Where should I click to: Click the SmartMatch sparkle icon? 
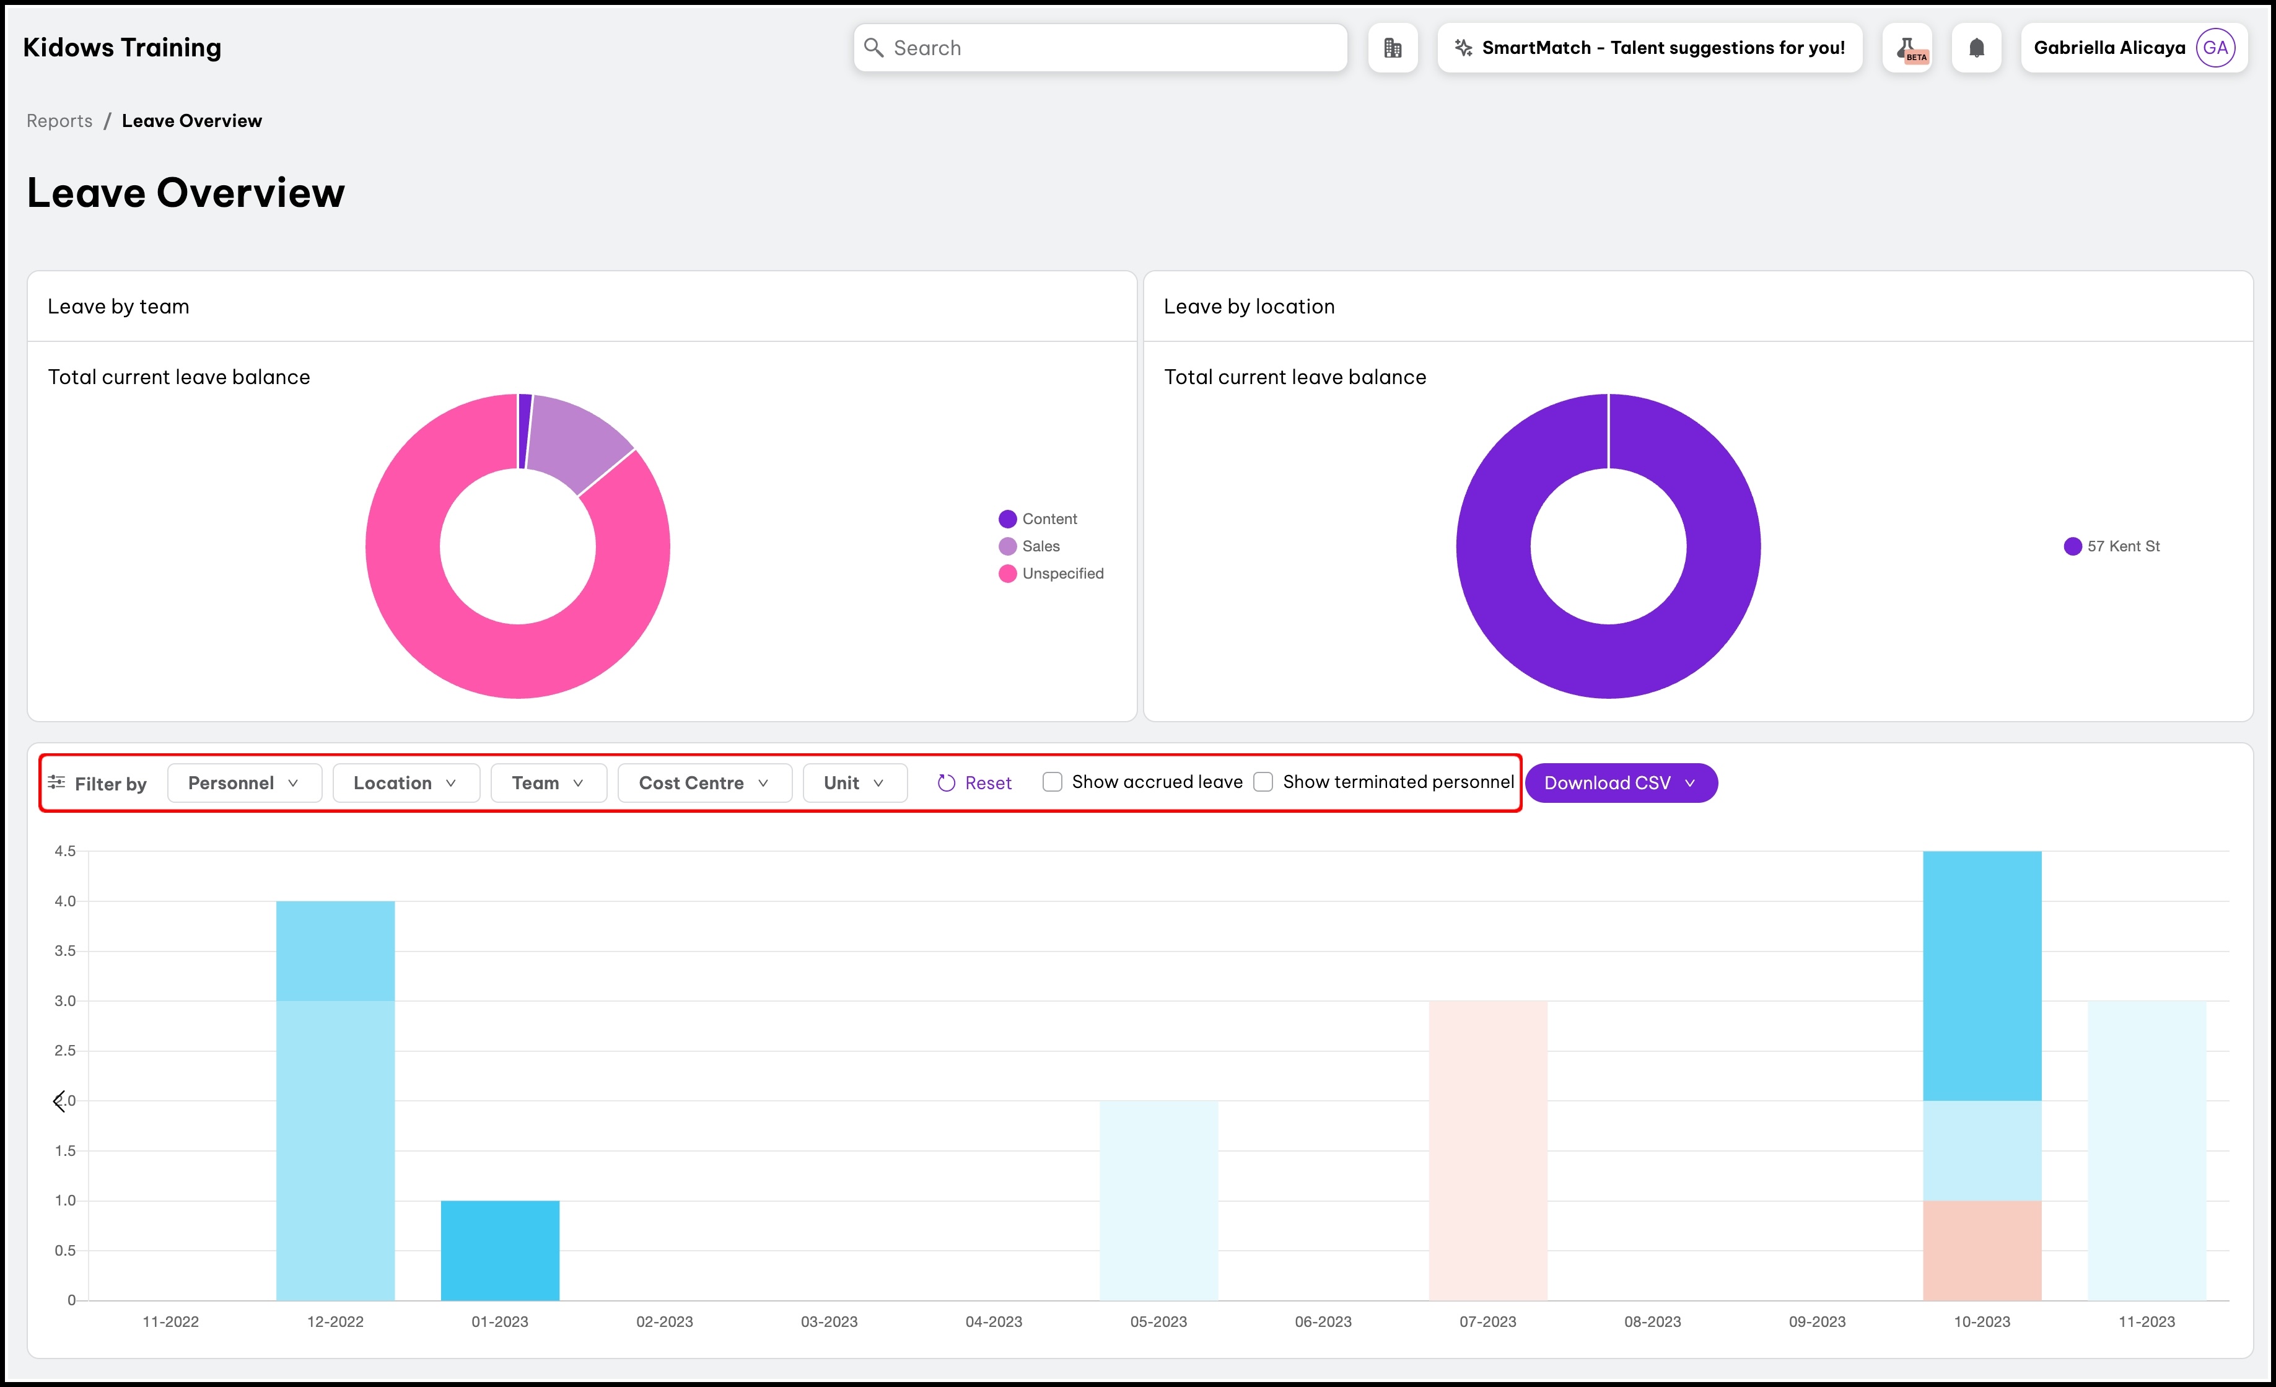pyautogui.click(x=1463, y=48)
